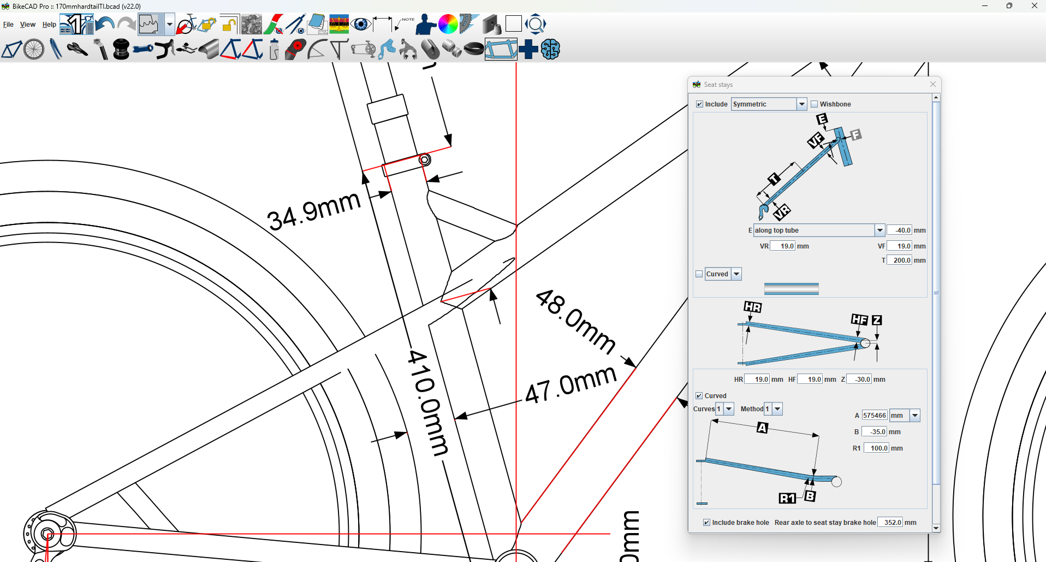1046x562 pixels.
Task: Select the saddle icon in toolbar
Action: 77,50
